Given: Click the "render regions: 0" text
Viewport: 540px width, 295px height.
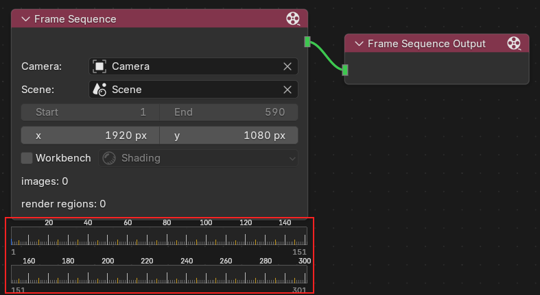Looking at the screenshot, I should click(x=63, y=204).
